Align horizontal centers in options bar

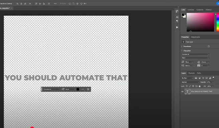[x=21, y=4]
